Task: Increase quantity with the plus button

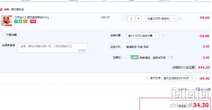Action: 138,18
